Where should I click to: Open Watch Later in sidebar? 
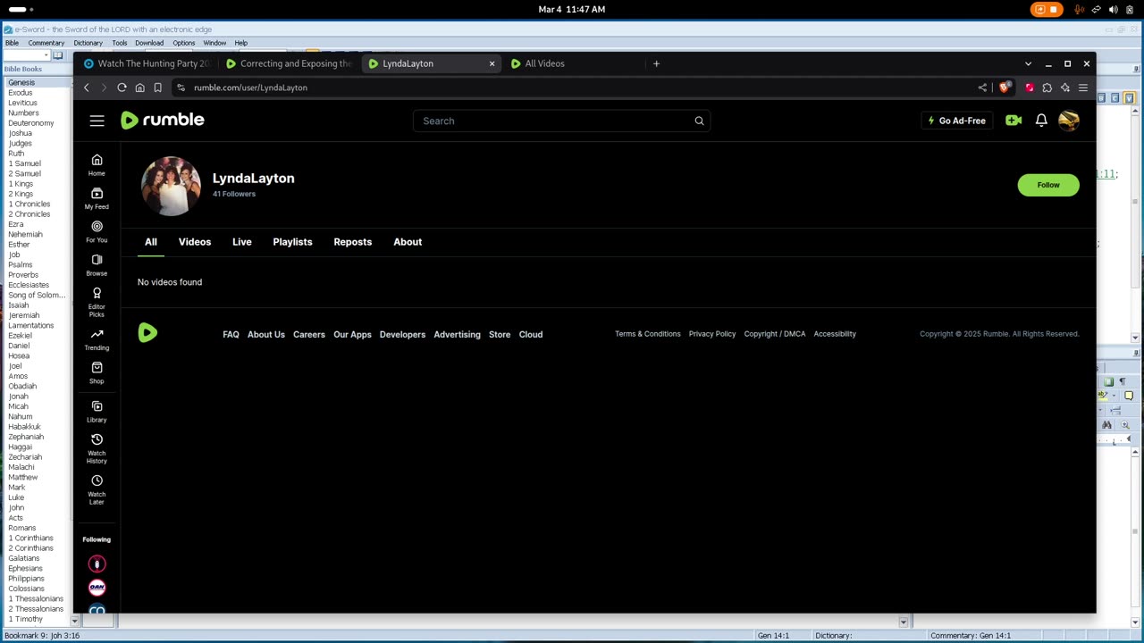[x=97, y=489]
